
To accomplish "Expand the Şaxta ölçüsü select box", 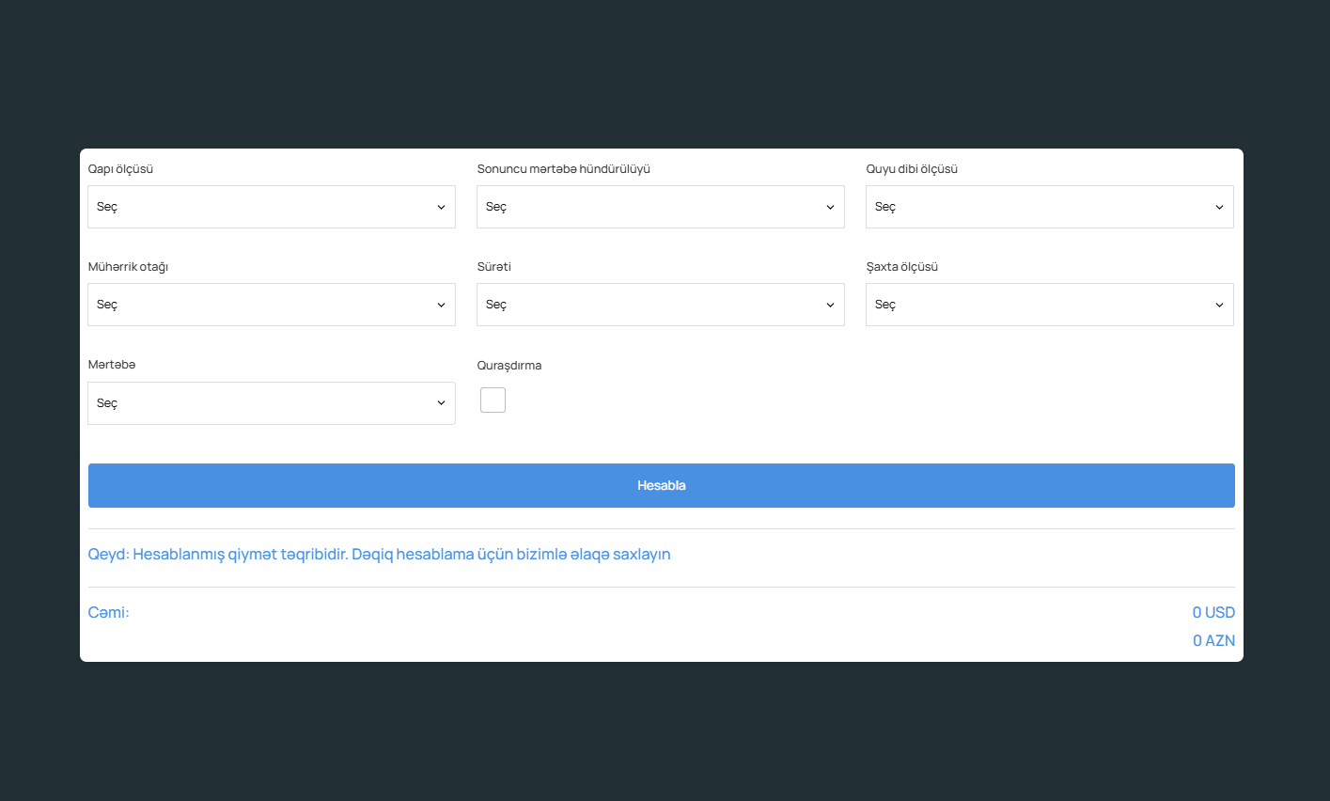I will pyautogui.click(x=1049, y=305).
